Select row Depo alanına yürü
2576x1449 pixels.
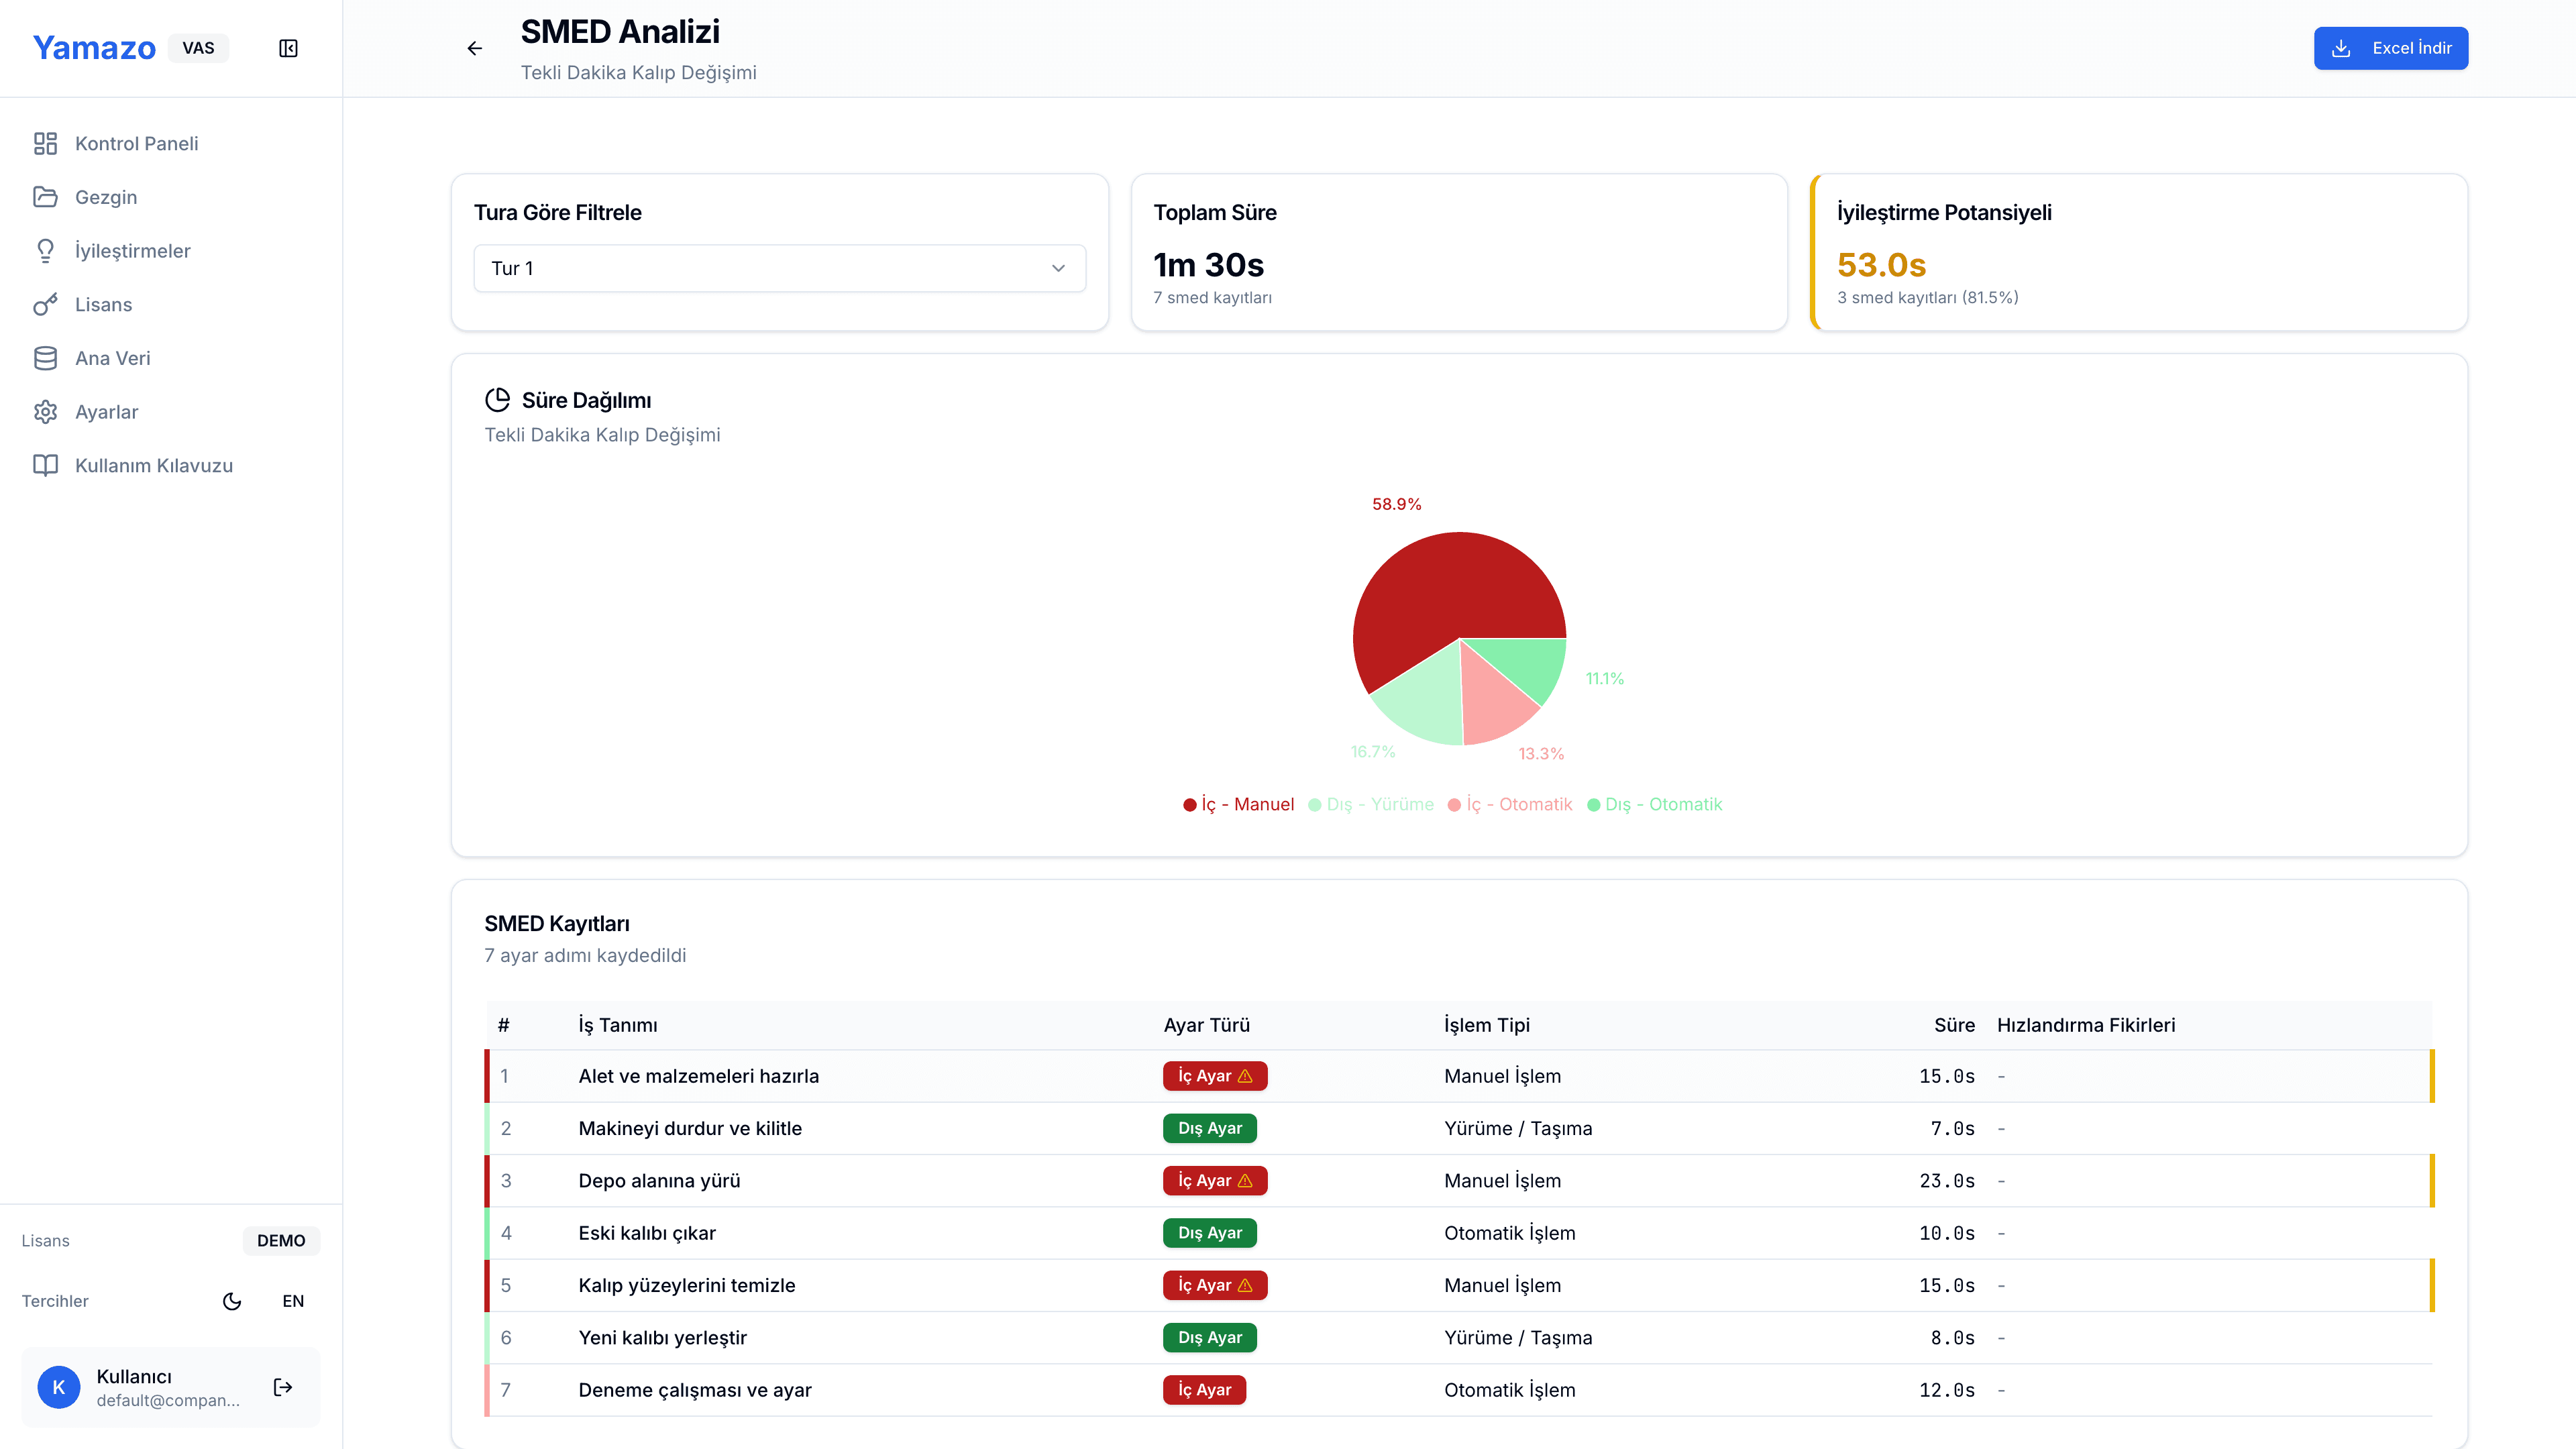point(659,1180)
